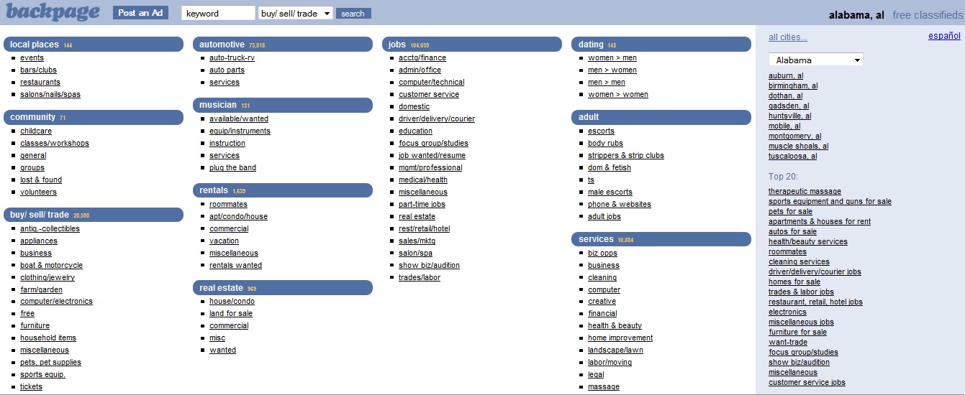Open the buy/ sell/ trade category header
The height and width of the screenshot is (395, 965).
(94, 215)
